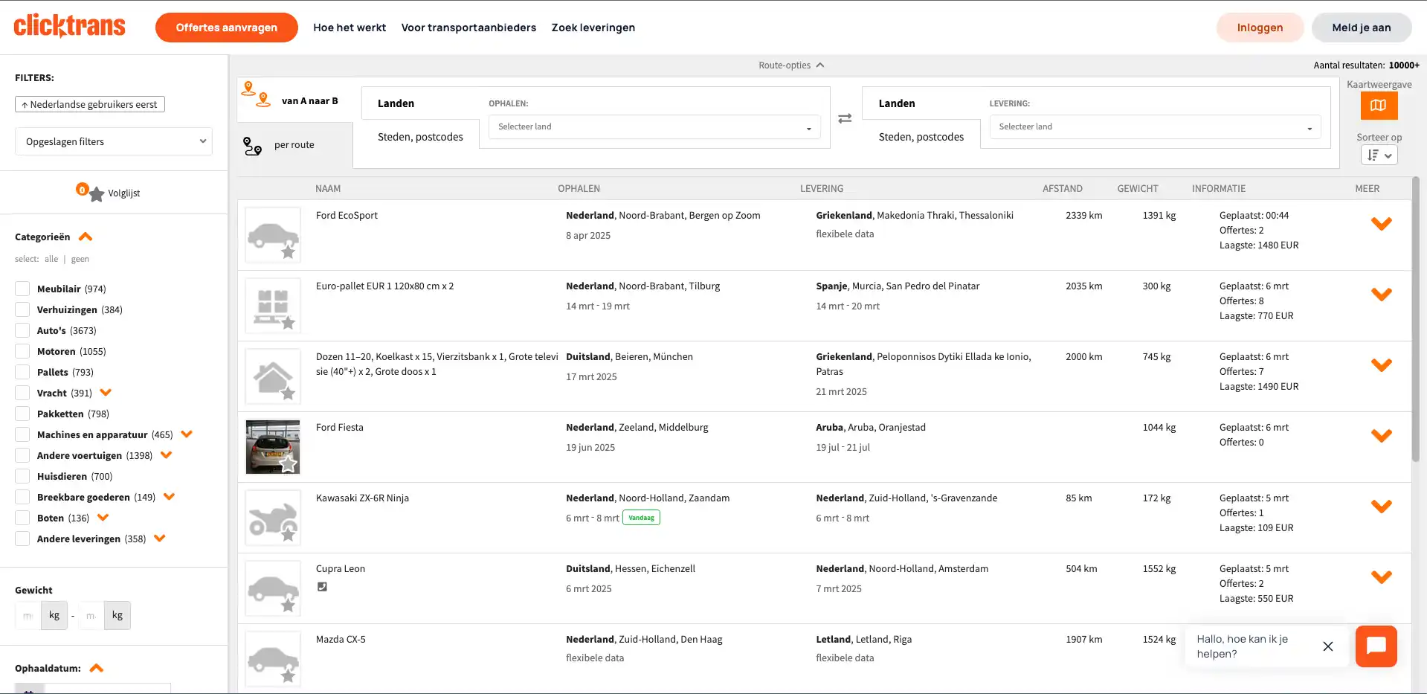Open the map view (Kaartweergave) icon
Image resolution: width=1427 pixels, height=694 pixels.
click(x=1378, y=106)
